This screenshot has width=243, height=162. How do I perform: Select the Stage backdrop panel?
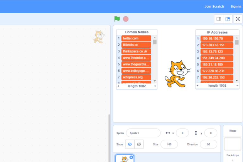pyautogui.click(x=233, y=144)
